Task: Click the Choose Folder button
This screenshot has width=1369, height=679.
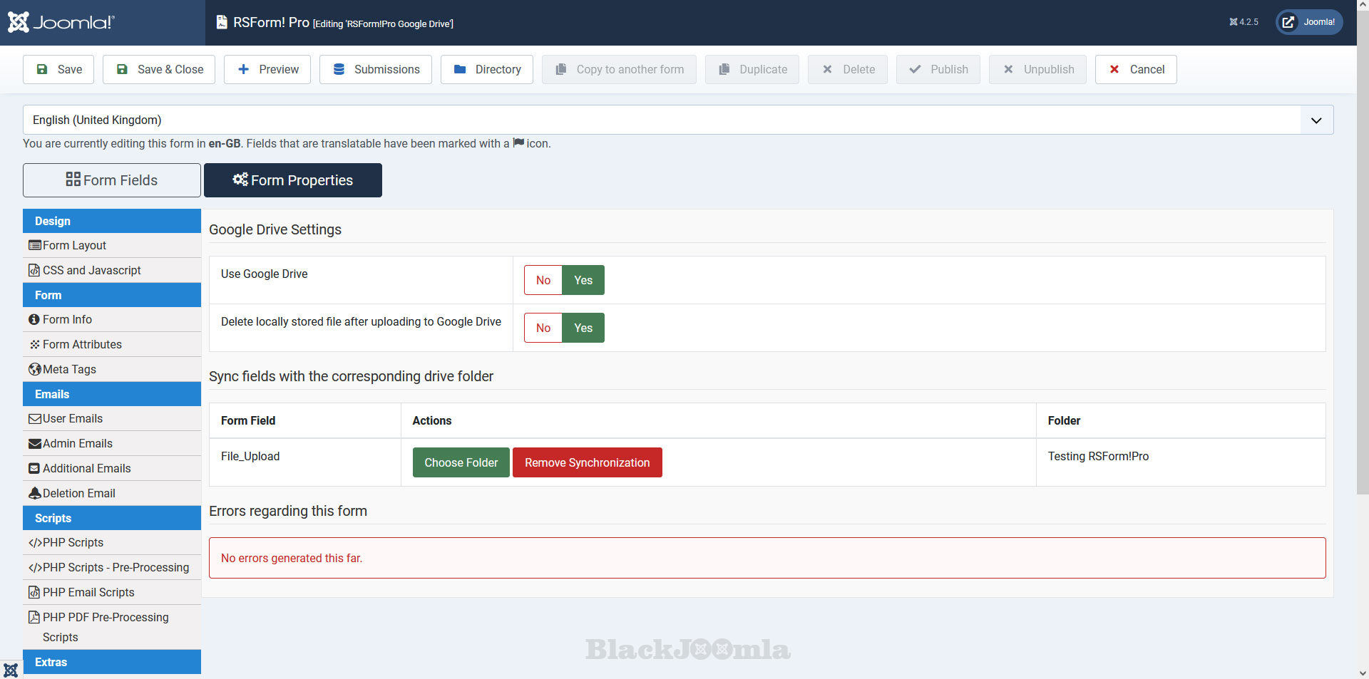Action: 461,462
